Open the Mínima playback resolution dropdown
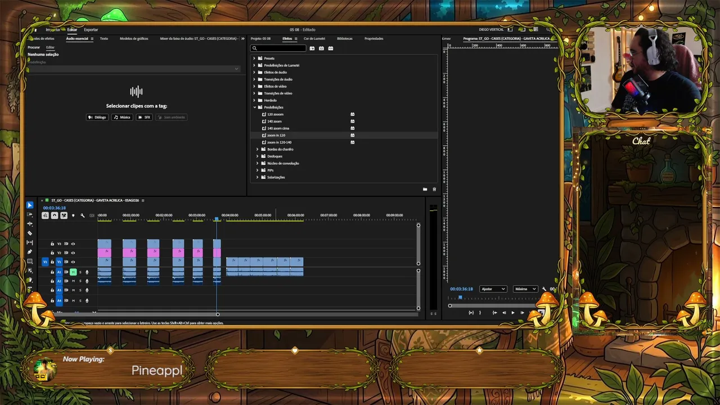Screen dimensions: 720x405 [525, 289]
